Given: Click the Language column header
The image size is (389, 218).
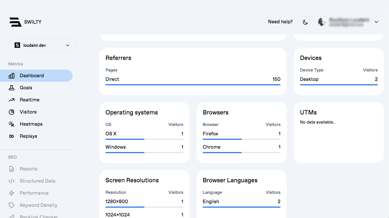Looking at the screenshot, I should tap(212, 193).
